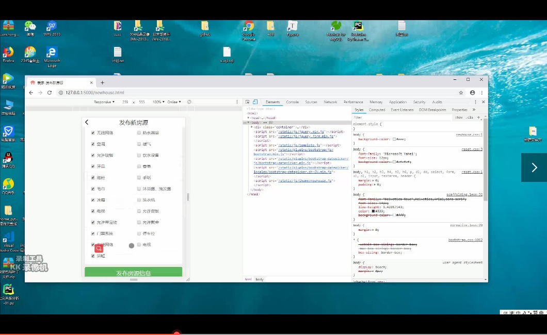This screenshot has width=547, height=335.
Task: Collapse the body element in DOM tree
Action: [249, 123]
